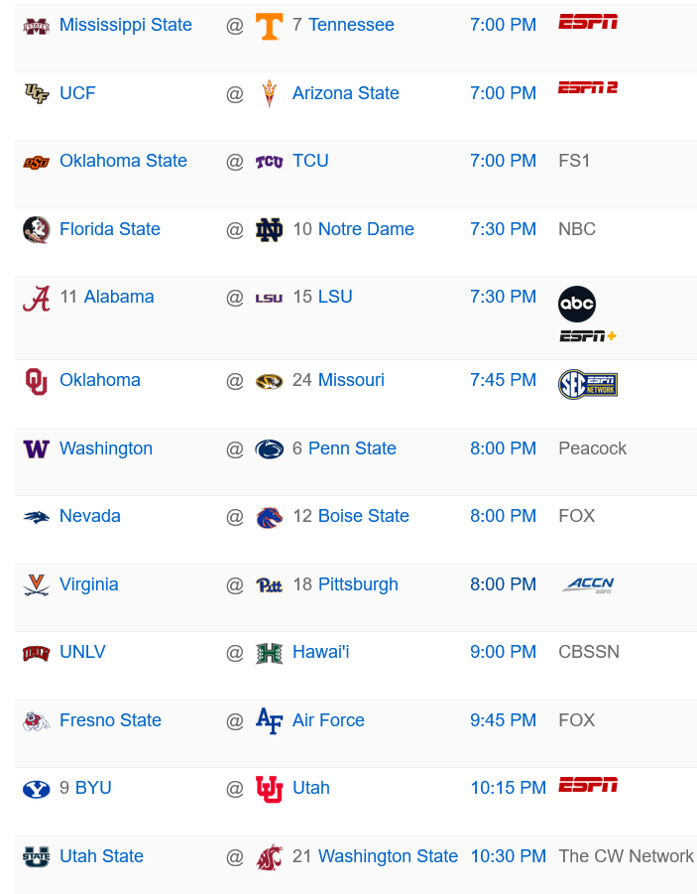697x894 pixels.
Task: Open the Fresno State team link
Action: pos(111,720)
